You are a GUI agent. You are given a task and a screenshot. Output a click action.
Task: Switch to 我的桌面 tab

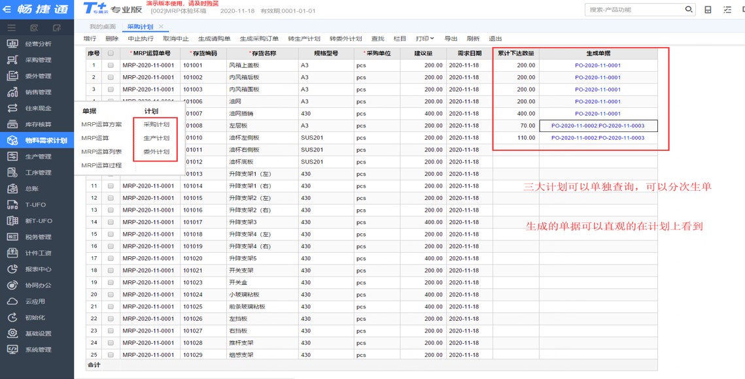(x=103, y=27)
